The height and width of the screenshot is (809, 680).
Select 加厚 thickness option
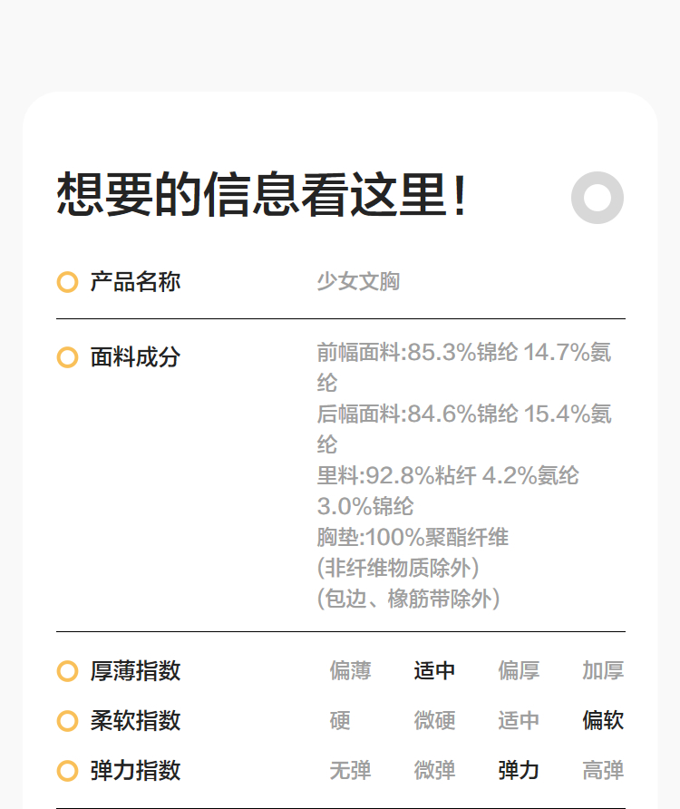pos(603,671)
